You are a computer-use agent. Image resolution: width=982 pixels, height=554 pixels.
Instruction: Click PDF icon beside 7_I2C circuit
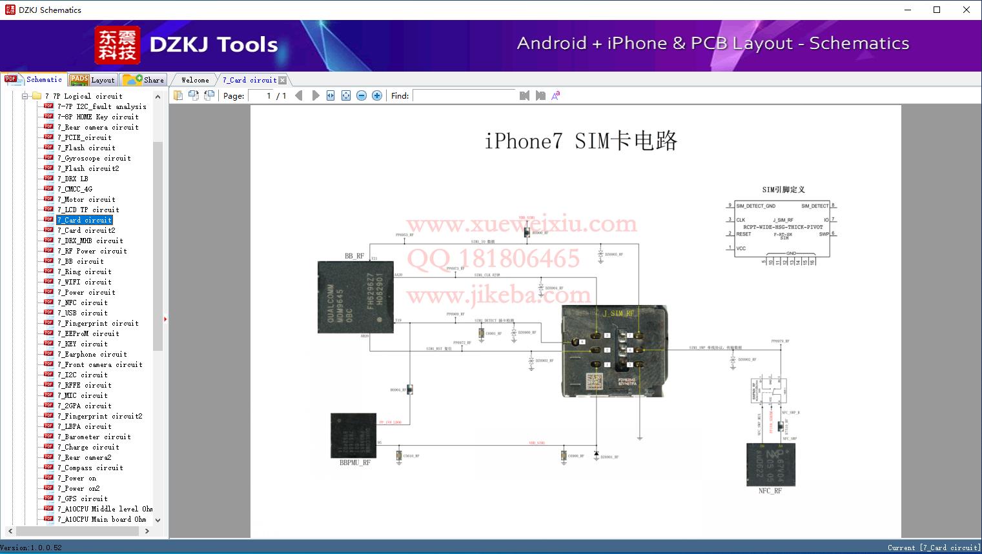pos(48,374)
